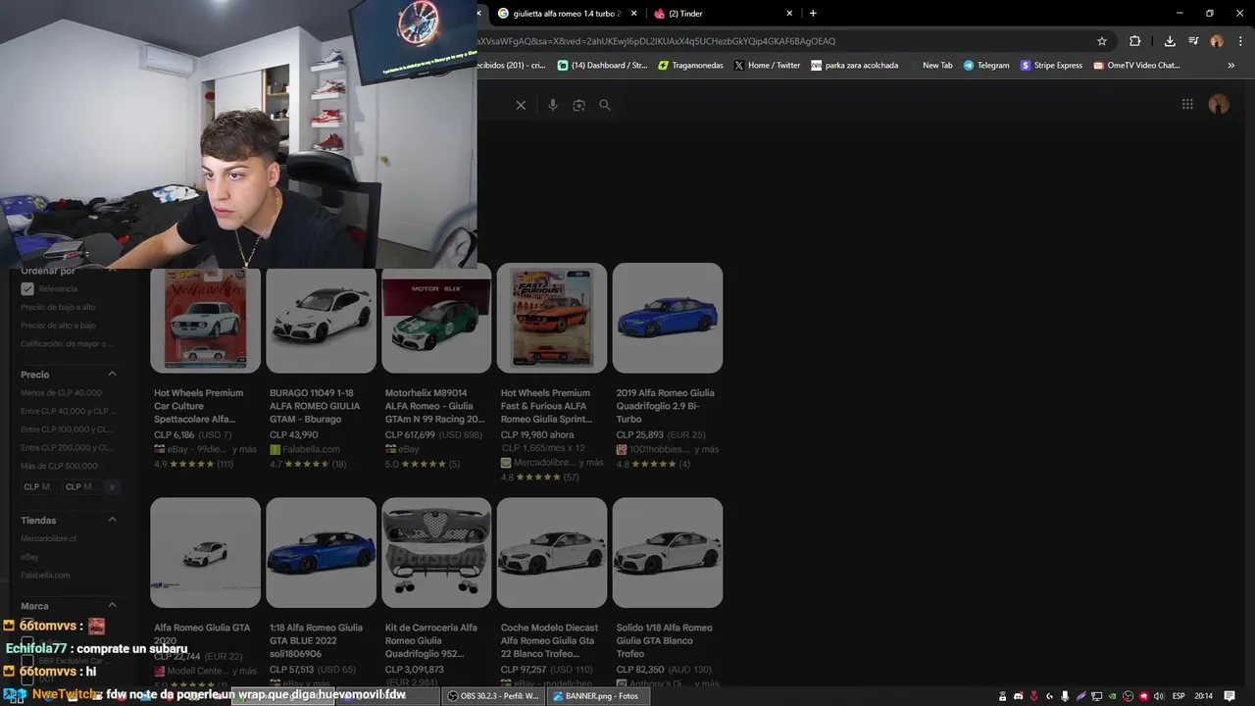Image resolution: width=1255 pixels, height=706 pixels.
Task: Open OmeTV Video Chat bookmark
Action: (1136, 66)
